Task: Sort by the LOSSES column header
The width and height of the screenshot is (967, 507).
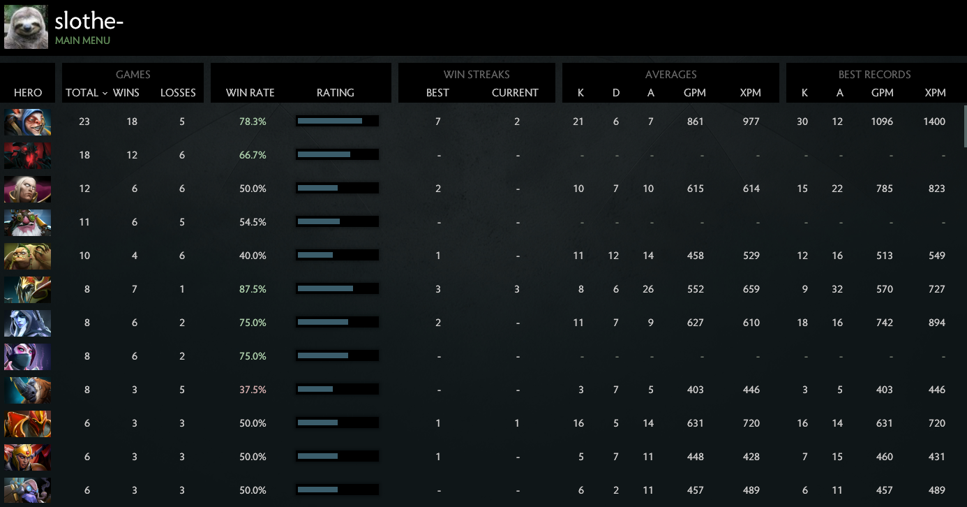Action: click(x=178, y=93)
